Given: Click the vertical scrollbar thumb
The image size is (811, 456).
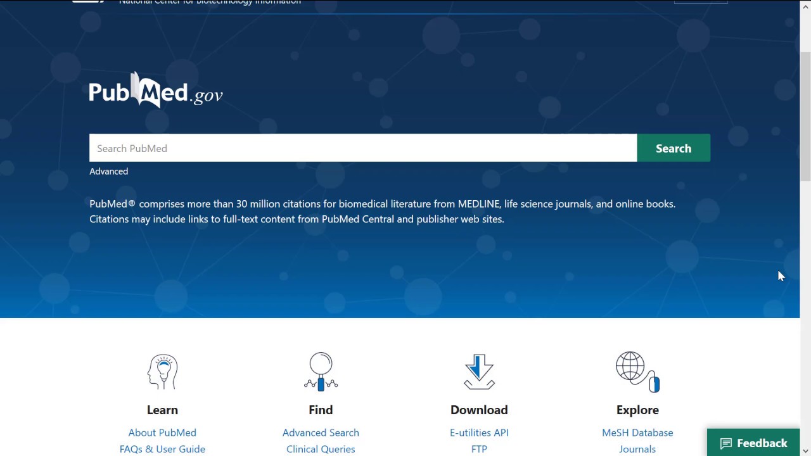Looking at the screenshot, I should click(x=805, y=117).
